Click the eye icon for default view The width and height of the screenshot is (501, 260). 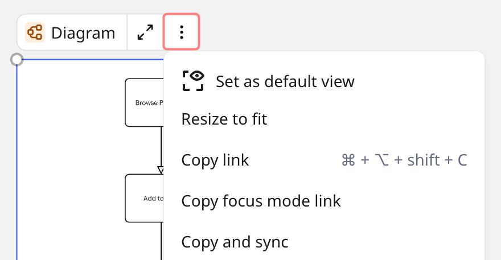(193, 81)
